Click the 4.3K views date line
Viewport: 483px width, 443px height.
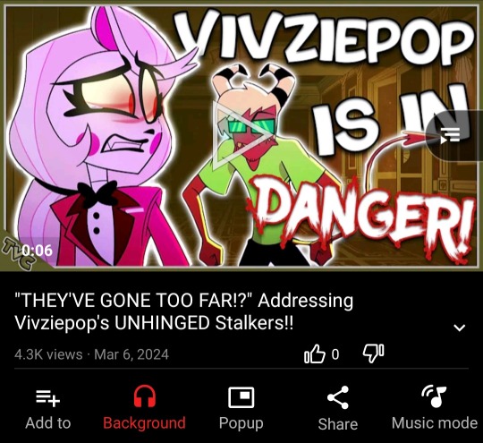coord(91,354)
